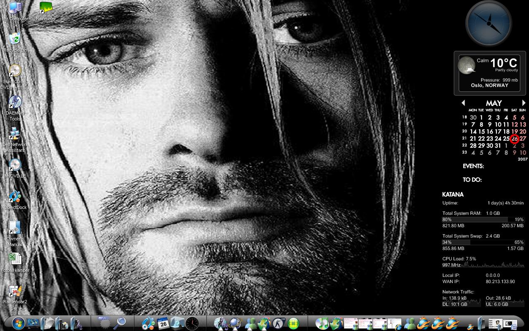Open the ObjectDock shortcut on the desktop
This screenshot has height=331, width=529.
point(15,198)
